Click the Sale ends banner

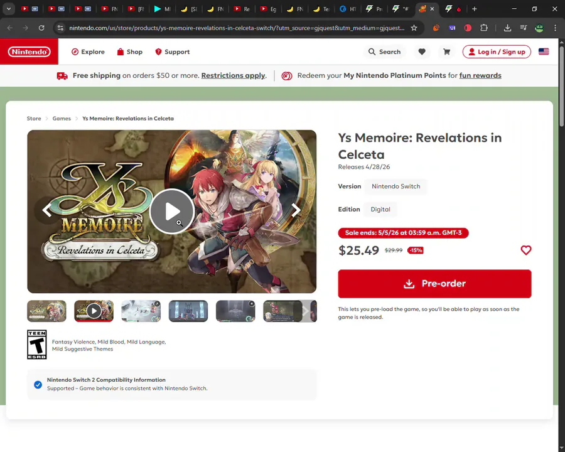403,233
